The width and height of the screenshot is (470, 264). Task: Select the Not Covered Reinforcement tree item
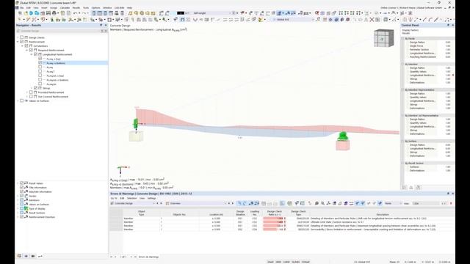coord(53,97)
